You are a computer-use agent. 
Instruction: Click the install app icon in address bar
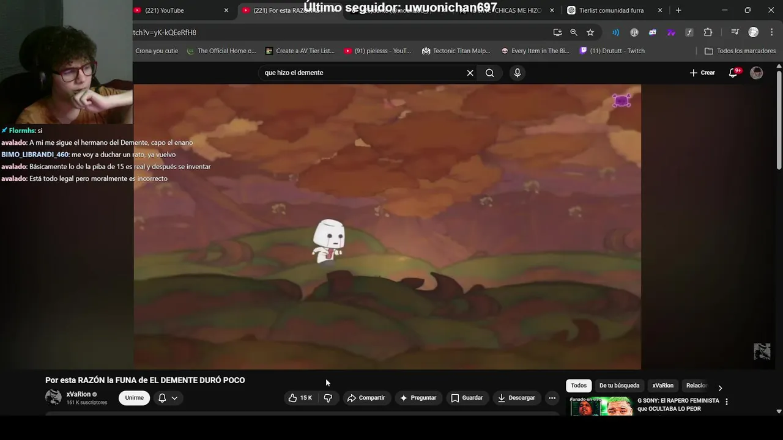(557, 32)
